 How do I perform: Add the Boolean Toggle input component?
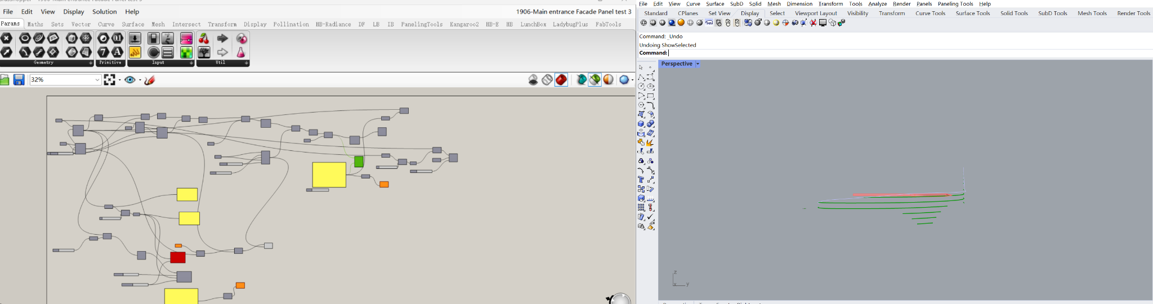[x=154, y=38]
